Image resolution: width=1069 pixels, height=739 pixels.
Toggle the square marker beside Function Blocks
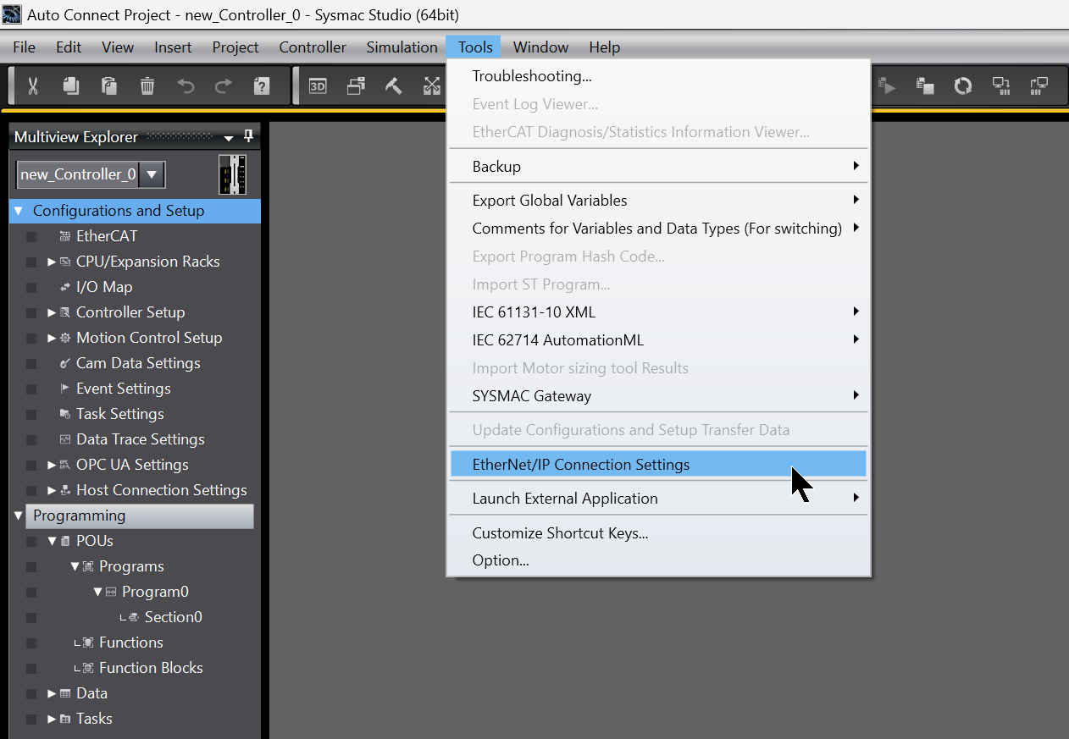pos(31,669)
